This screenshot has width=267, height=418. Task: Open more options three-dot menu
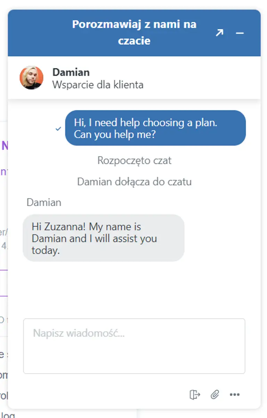(x=235, y=395)
